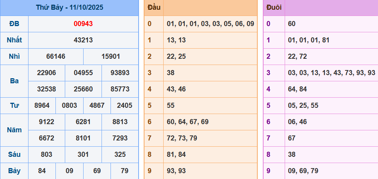Select seventh prize number 84

(42, 171)
